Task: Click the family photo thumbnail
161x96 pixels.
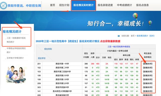Action: pos(16,74)
